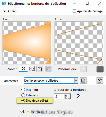Click the Après preview thumbnail
Screen dimensions: 106x117
pos(79,43)
